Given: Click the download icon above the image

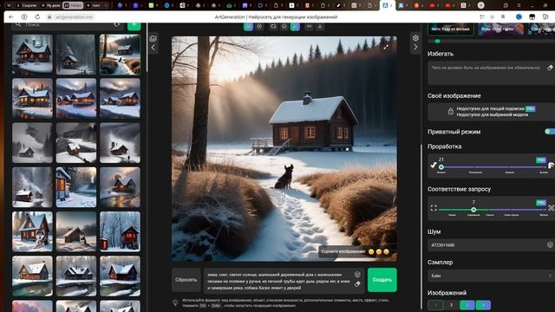Looking at the screenshot, I should (x=320, y=27).
